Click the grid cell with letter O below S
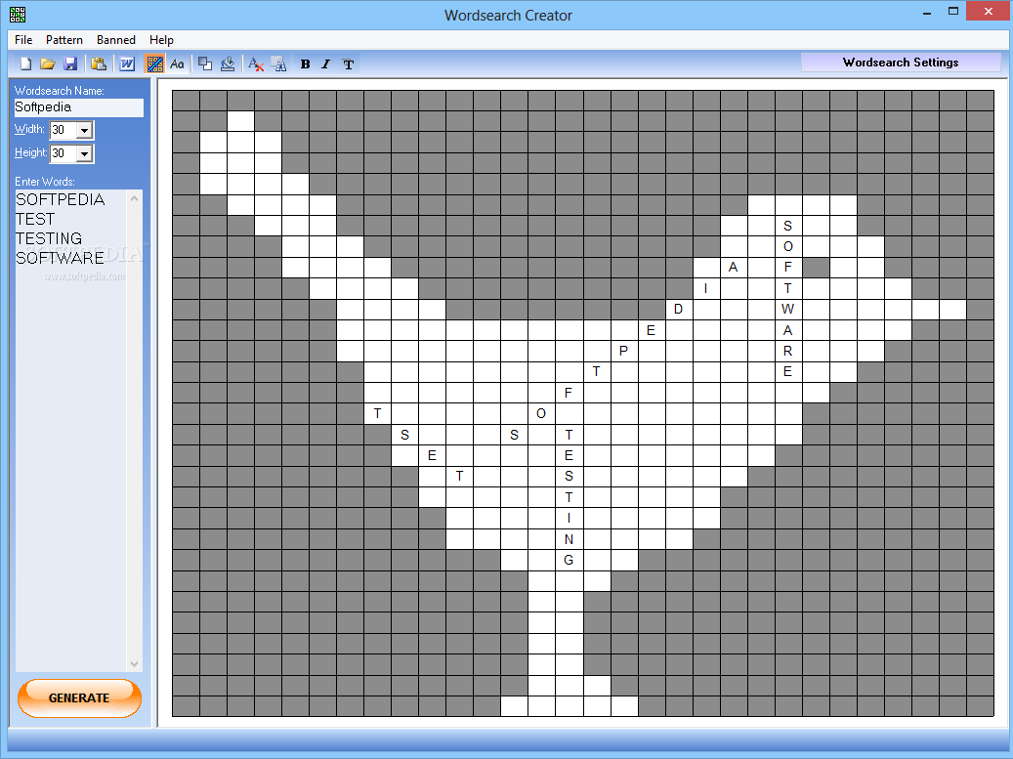Screen dimensions: 1013x759 [788, 246]
